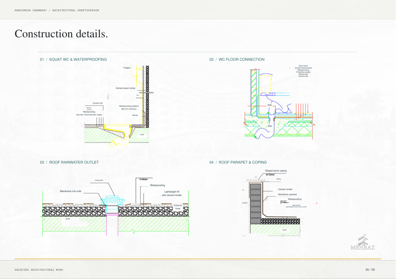Select the "Membrane upstand" label

pos(288,194)
